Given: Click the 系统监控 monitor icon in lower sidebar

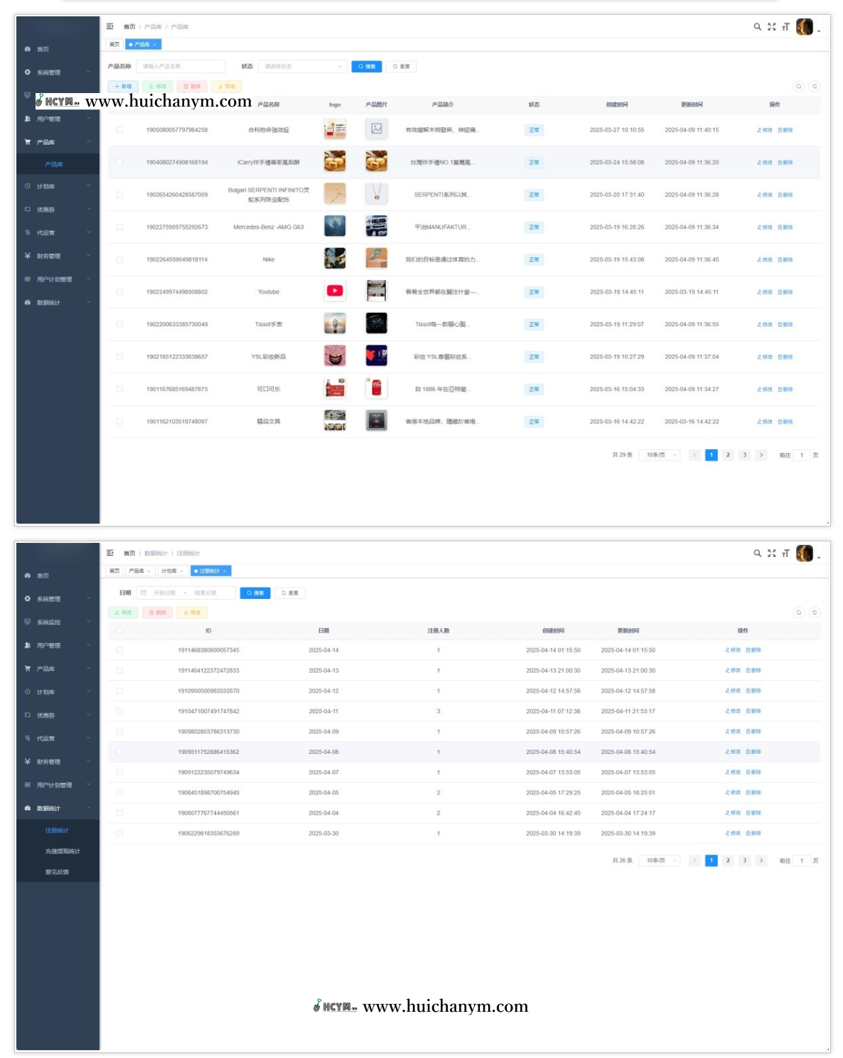Looking at the screenshot, I should click(x=28, y=622).
